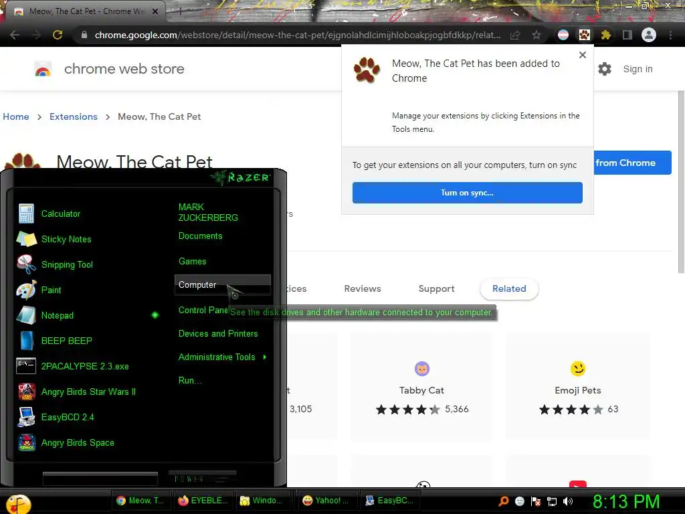Click start menu search box
This screenshot has height=514, width=685.
point(100,479)
